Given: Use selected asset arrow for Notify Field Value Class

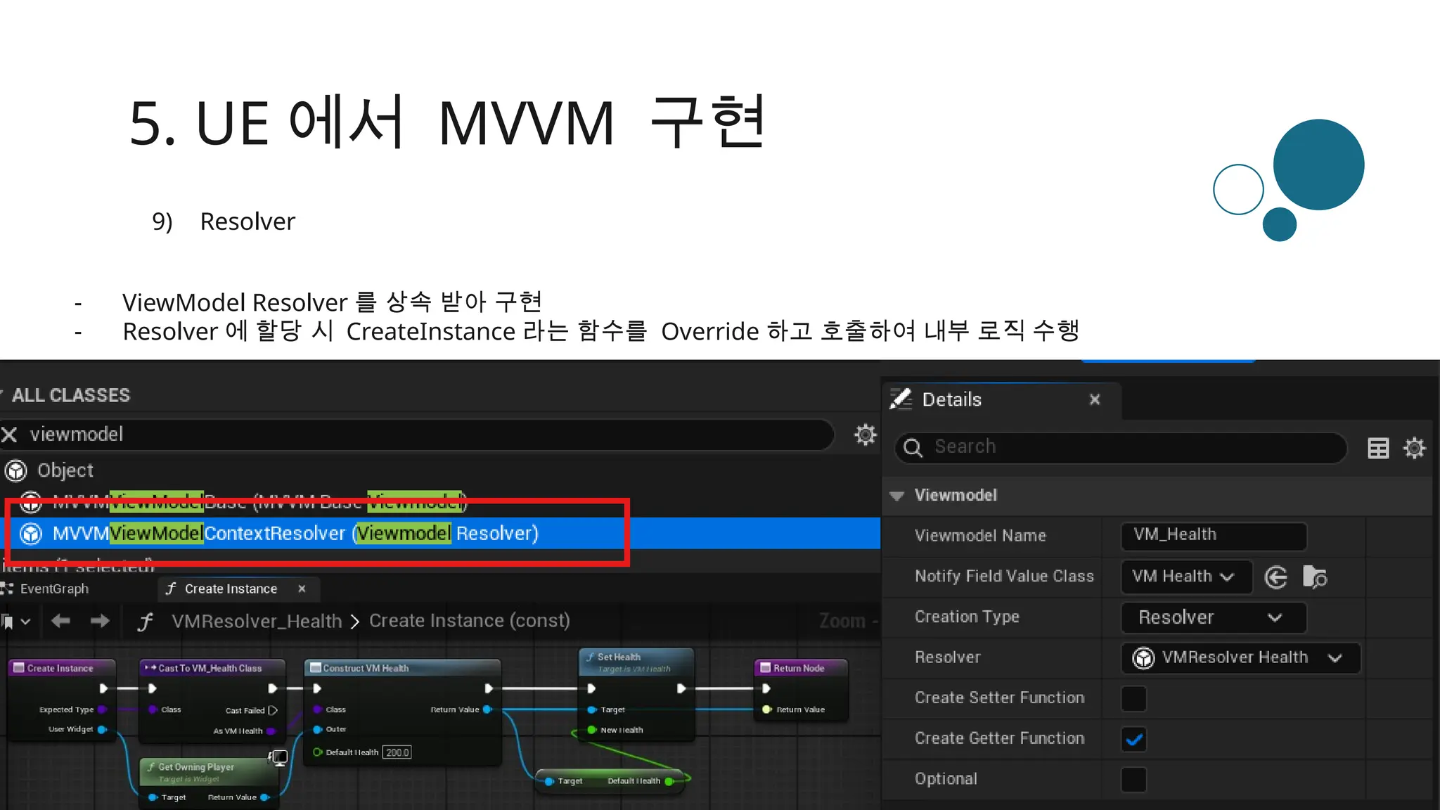Looking at the screenshot, I should [x=1276, y=577].
